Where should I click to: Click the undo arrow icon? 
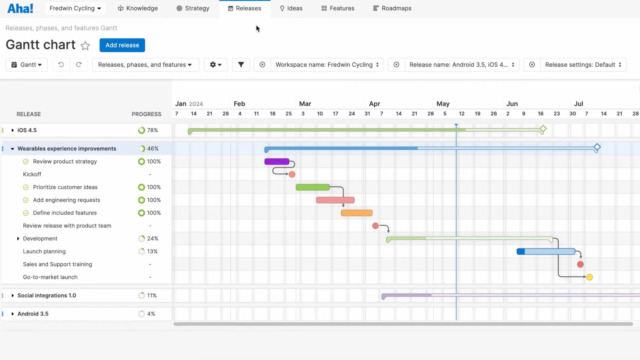click(61, 65)
